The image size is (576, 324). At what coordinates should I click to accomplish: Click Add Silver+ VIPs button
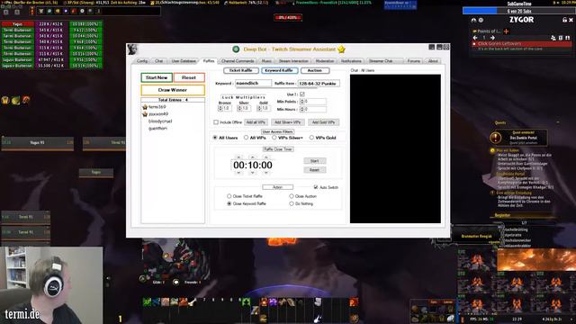click(288, 122)
